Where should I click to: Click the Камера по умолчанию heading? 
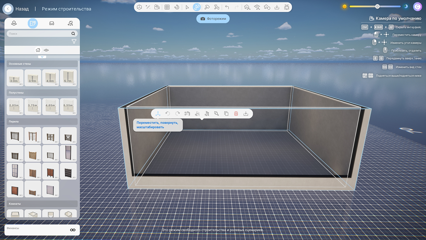[398, 18]
